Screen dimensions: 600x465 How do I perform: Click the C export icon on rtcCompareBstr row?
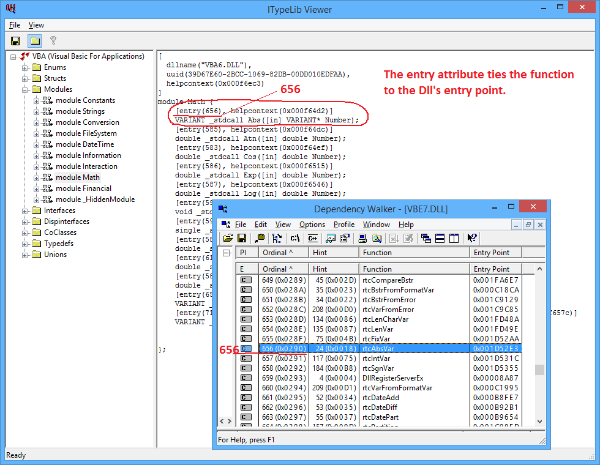246,280
